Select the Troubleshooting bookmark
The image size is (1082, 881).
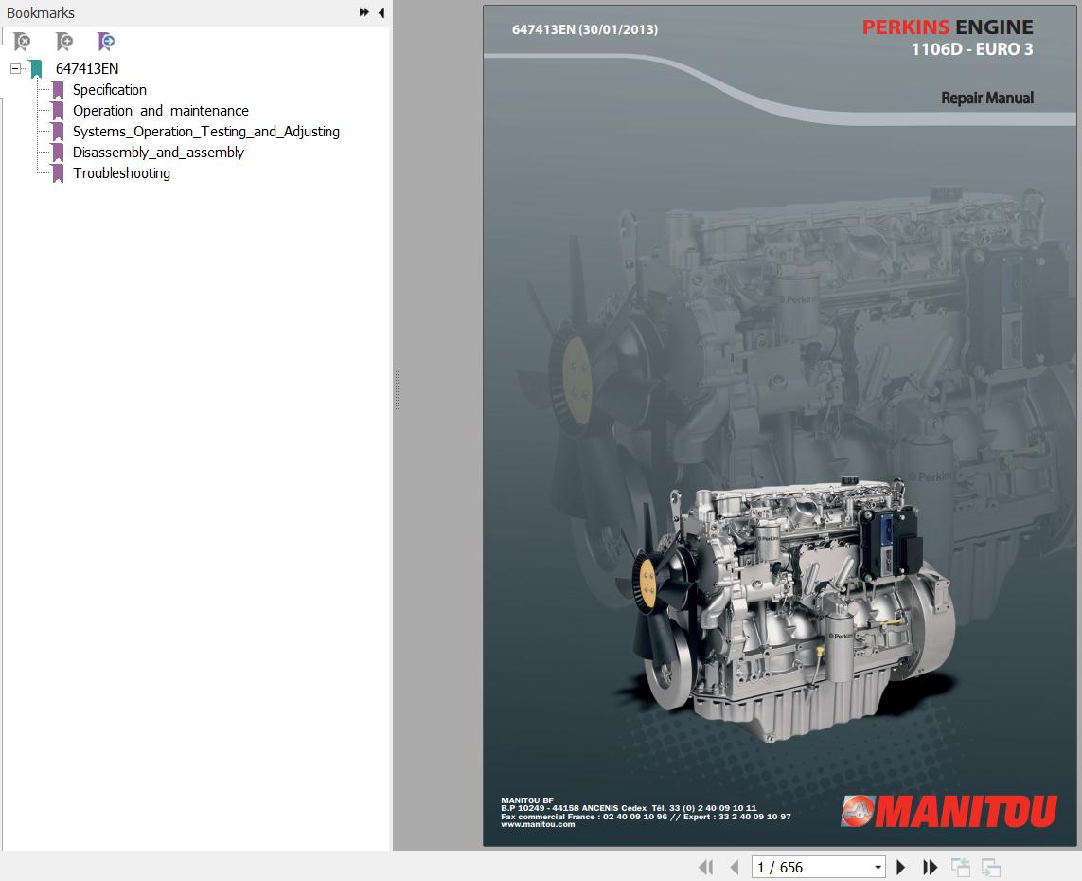click(x=121, y=173)
